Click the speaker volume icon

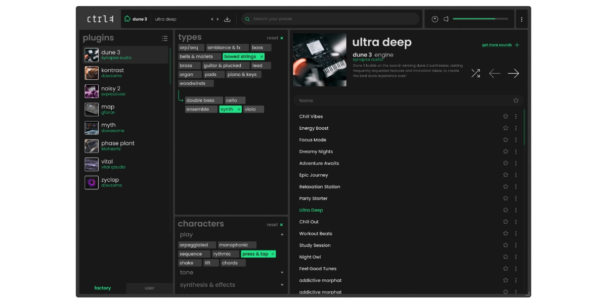(x=446, y=19)
